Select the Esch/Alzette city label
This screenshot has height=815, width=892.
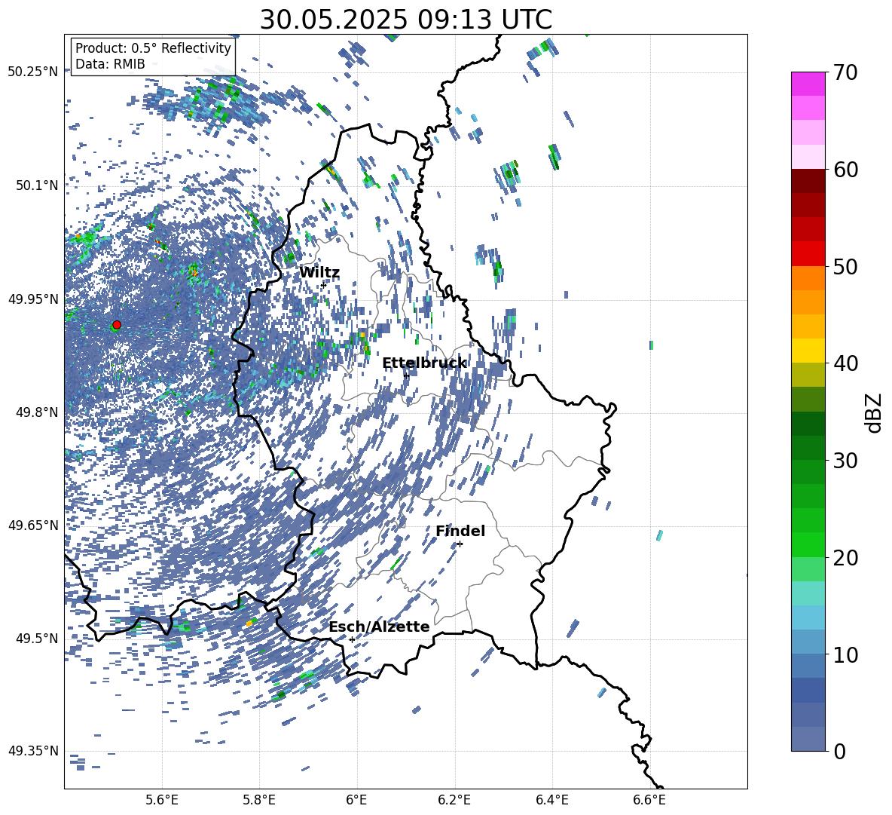pos(379,627)
